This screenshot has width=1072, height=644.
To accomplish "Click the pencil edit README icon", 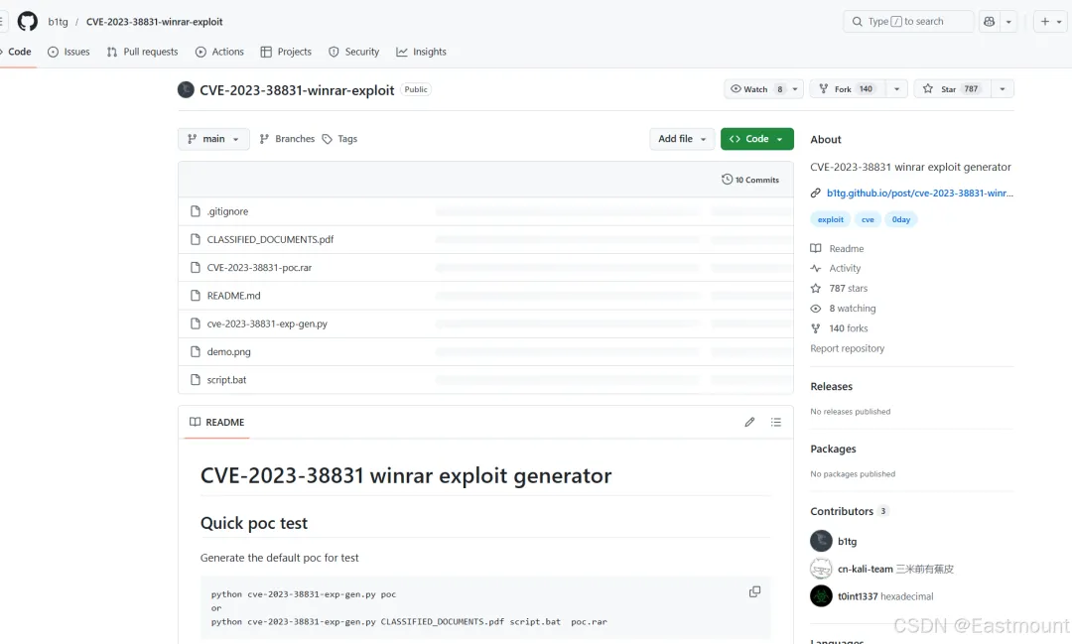I will pos(749,422).
